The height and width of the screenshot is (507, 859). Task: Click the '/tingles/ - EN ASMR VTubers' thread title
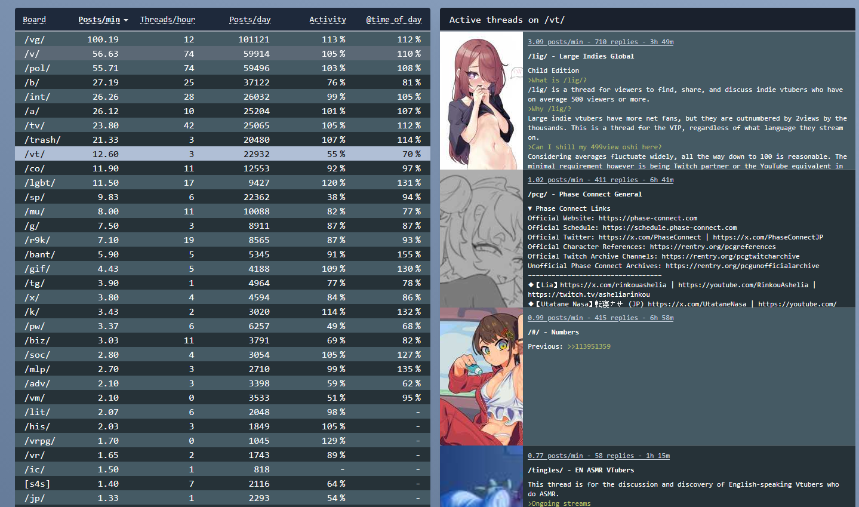click(581, 470)
